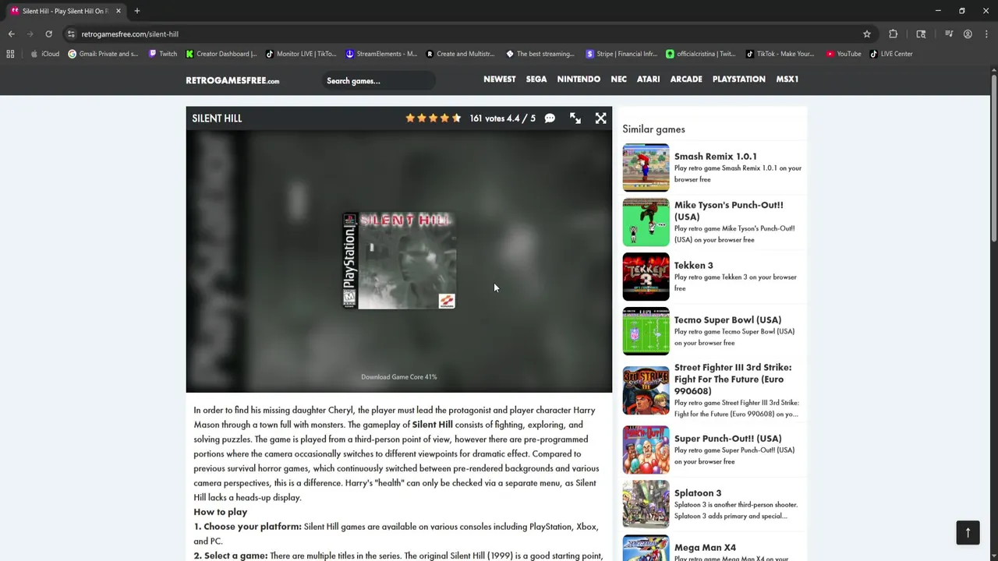Bookmark this page with the star icon
Viewport: 998px width, 561px height.
pos(867,34)
